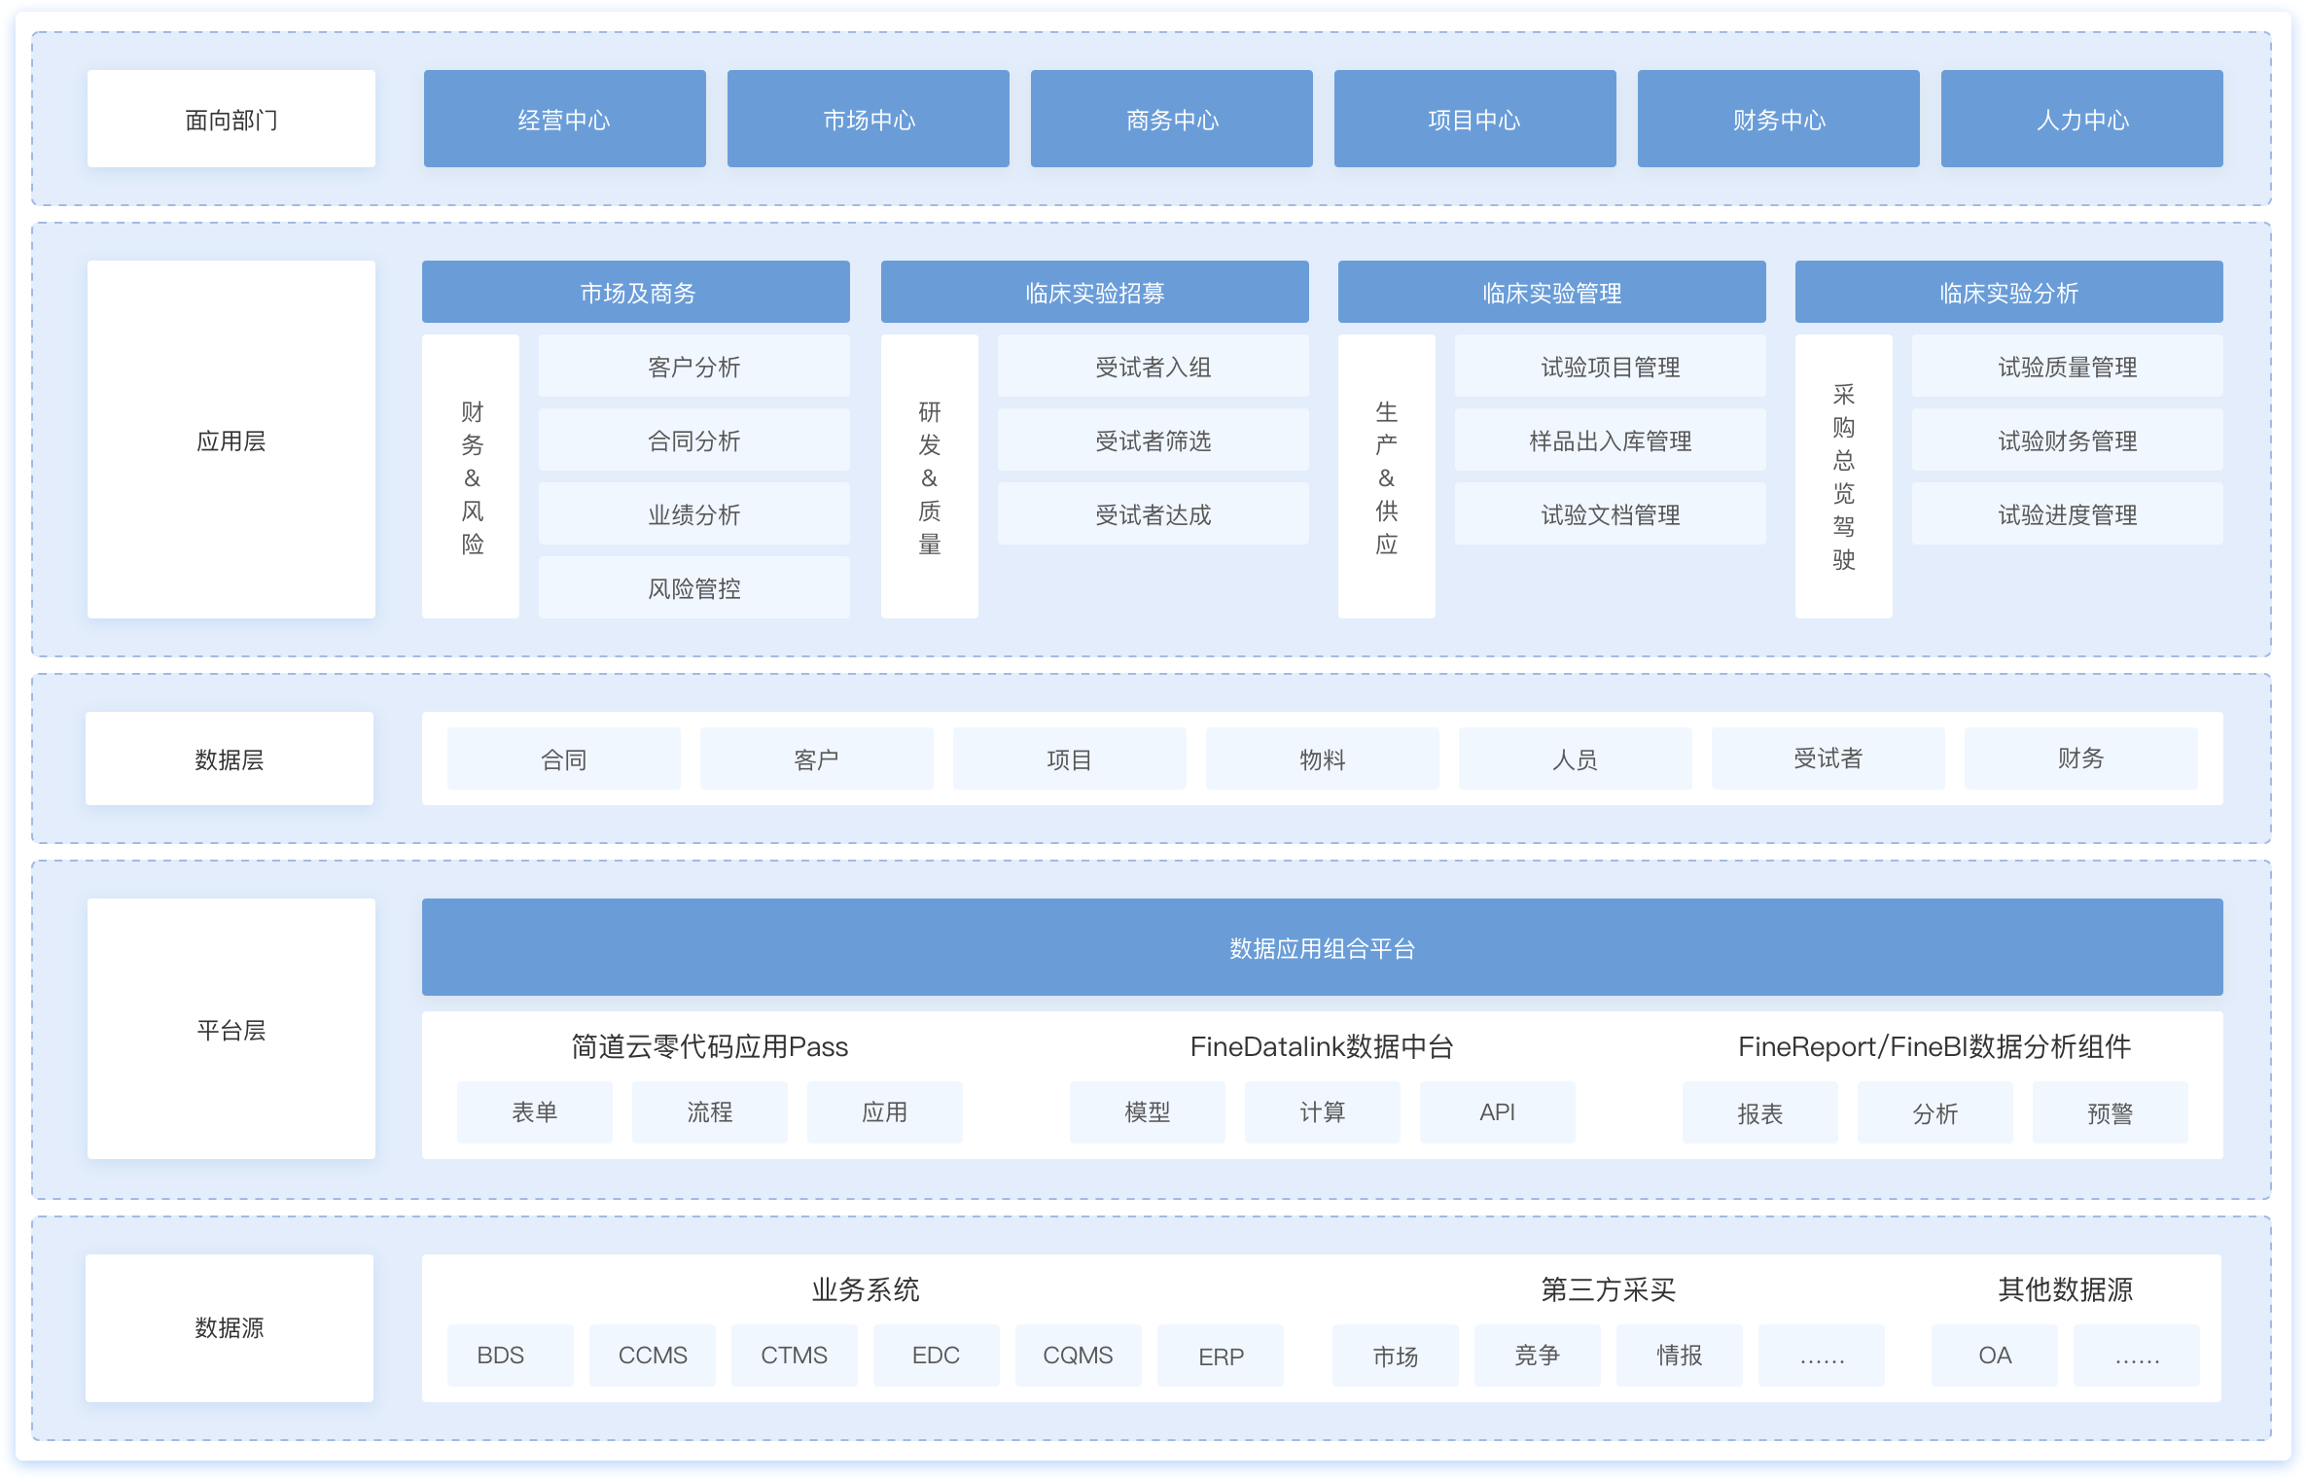This screenshot has width=2307, height=1480.
Task: Click the 样品出入库管理 box
Action: [1610, 440]
